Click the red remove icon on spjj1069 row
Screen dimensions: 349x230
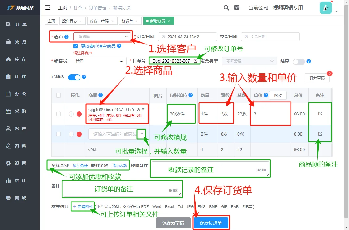point(79,114)
